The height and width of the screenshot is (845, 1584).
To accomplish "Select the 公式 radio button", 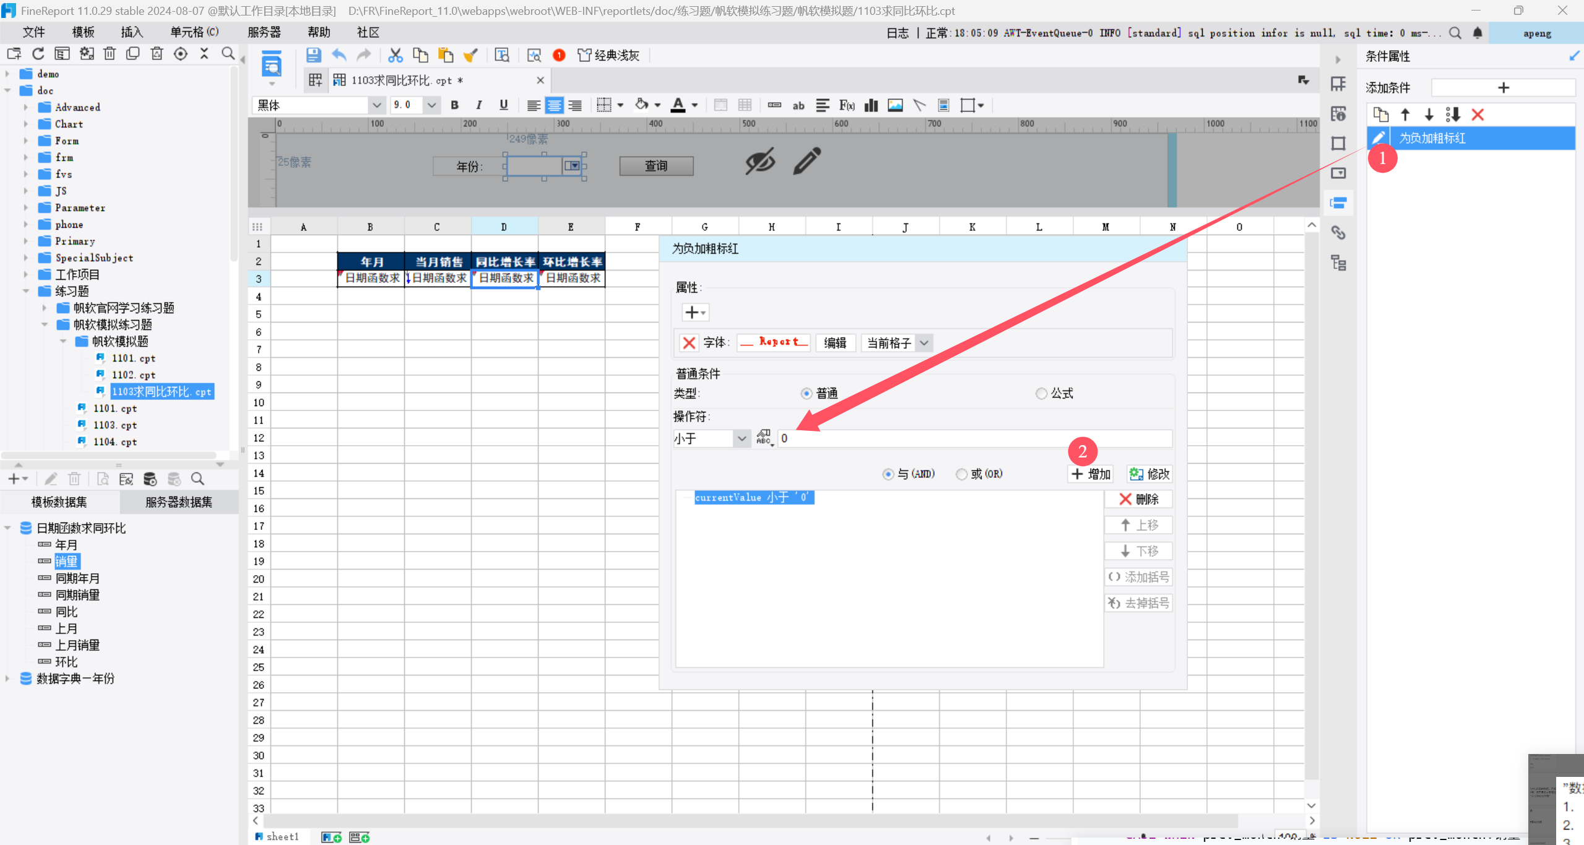I will pos(1041,393).
